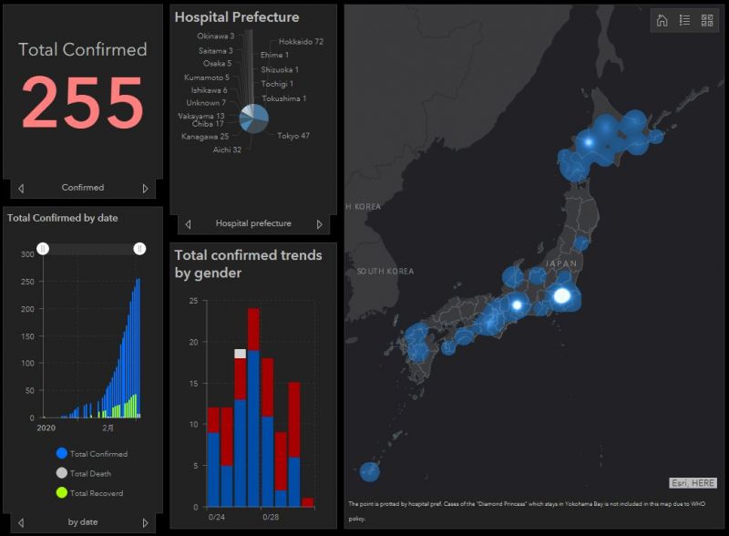Viewport: 729px width, 536px height.
Task: Open the map legend list icon
Action: [x=684, y=21]
